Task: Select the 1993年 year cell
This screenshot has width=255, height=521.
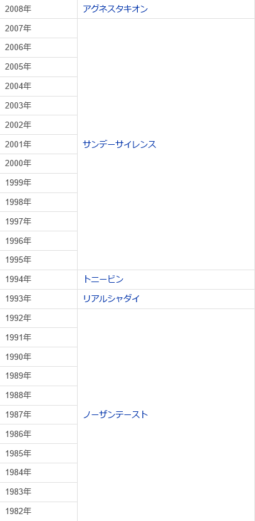Action: 38,298
